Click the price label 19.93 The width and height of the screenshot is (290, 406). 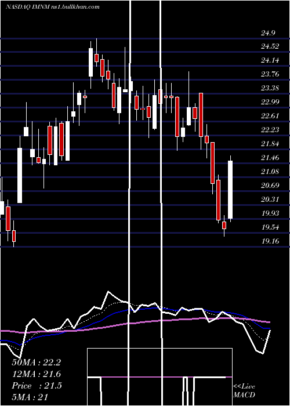pos(270,213)
